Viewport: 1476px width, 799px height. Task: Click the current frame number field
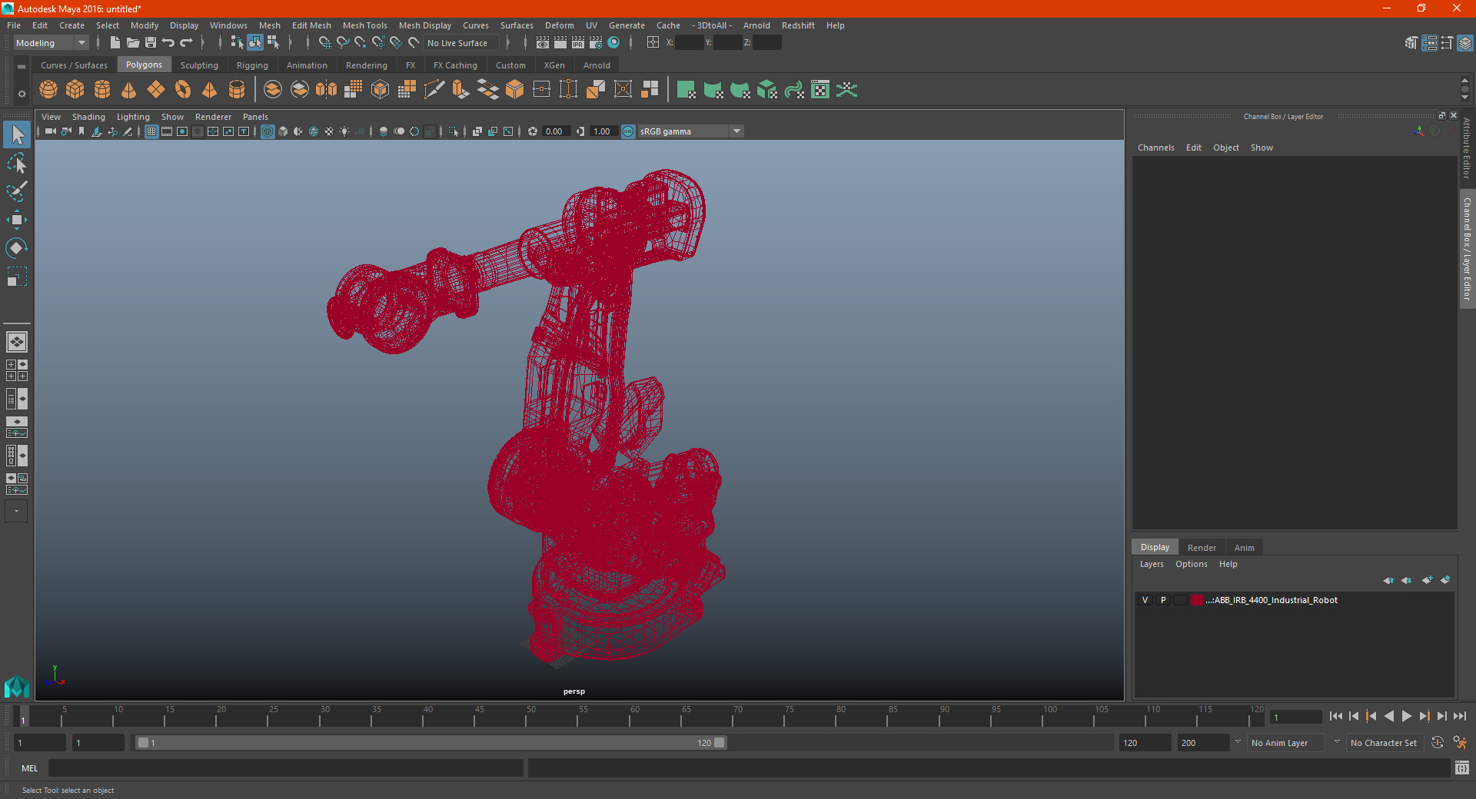coord(1296,717)
